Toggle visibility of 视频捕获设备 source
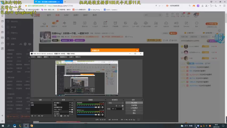227x128 pixels. click(x=70, y=107)
